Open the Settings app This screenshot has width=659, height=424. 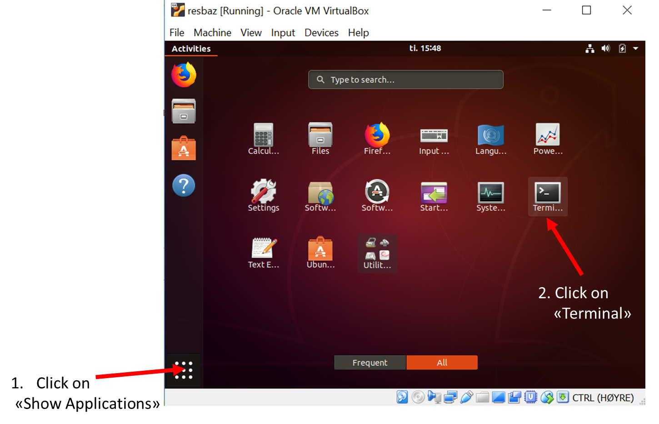[x=264, y=196]
